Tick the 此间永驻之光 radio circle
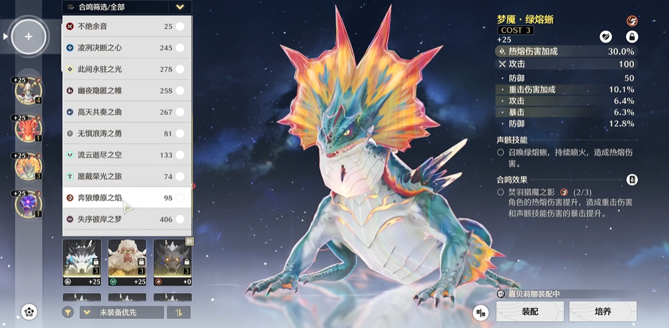Image resolution: width=669 pixels, height=328 pixels. (180, 69)
